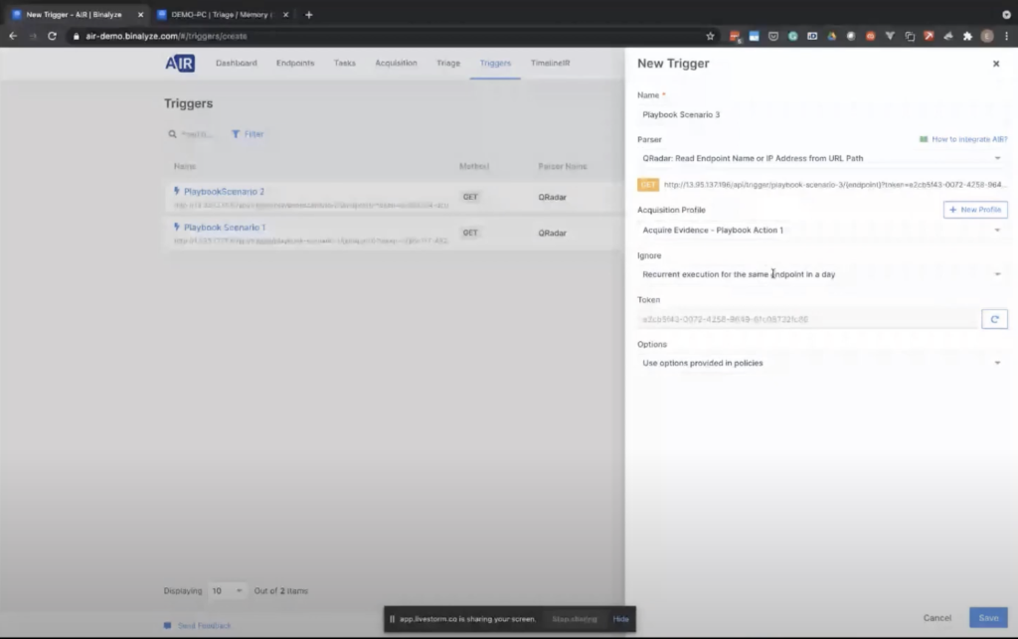Expand the Parser dropdown
Image resolution: width=1018 pixels, height=639 pixels.
822,158
